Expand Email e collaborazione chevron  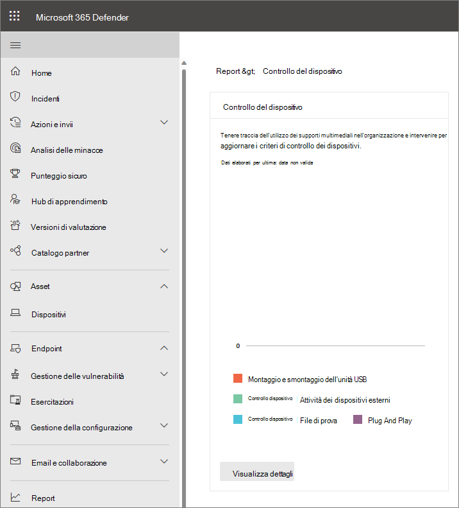[164, 461]
